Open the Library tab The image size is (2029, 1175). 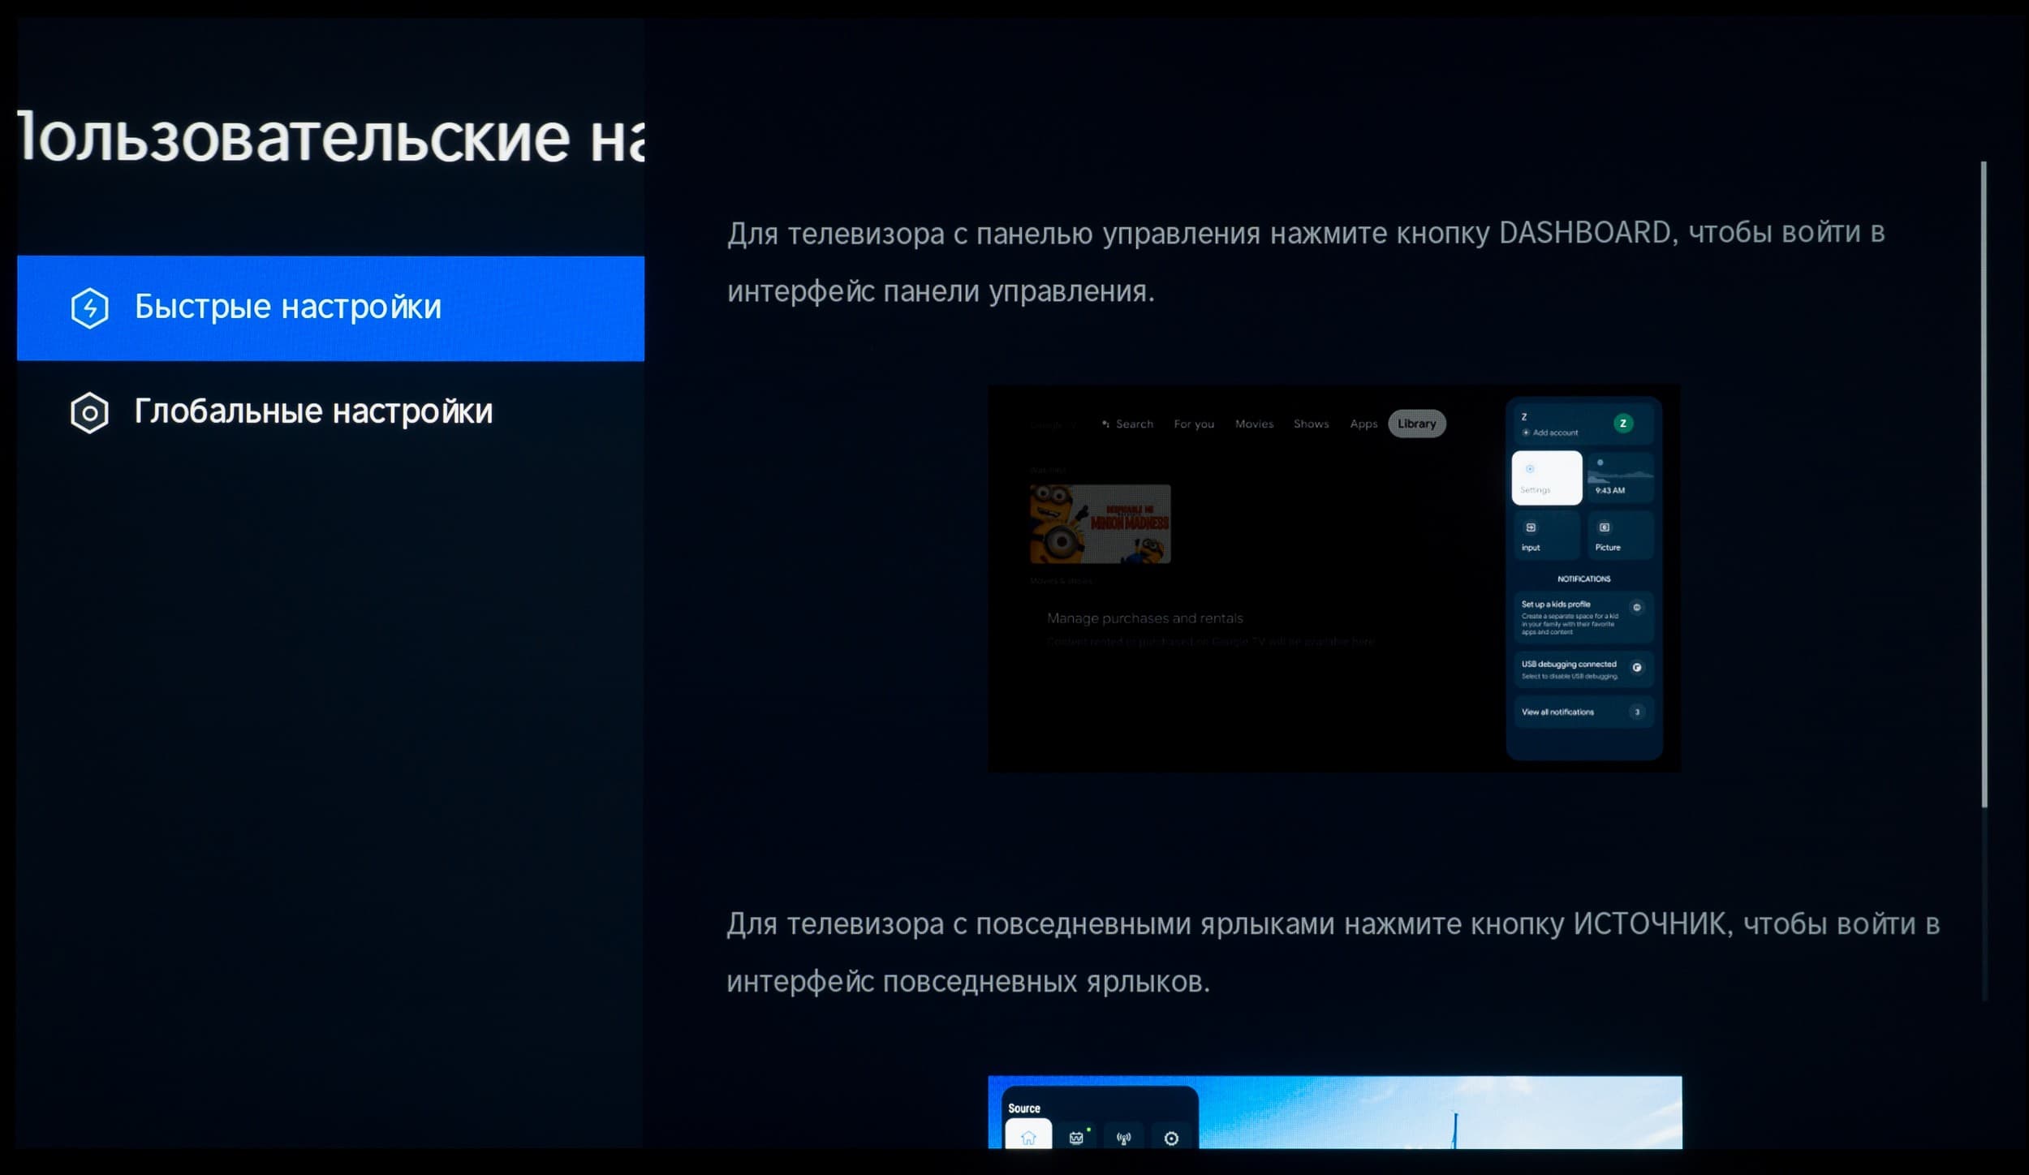click(x=1416, y=424)
